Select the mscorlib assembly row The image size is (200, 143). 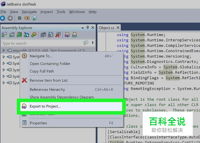[48, 50]
